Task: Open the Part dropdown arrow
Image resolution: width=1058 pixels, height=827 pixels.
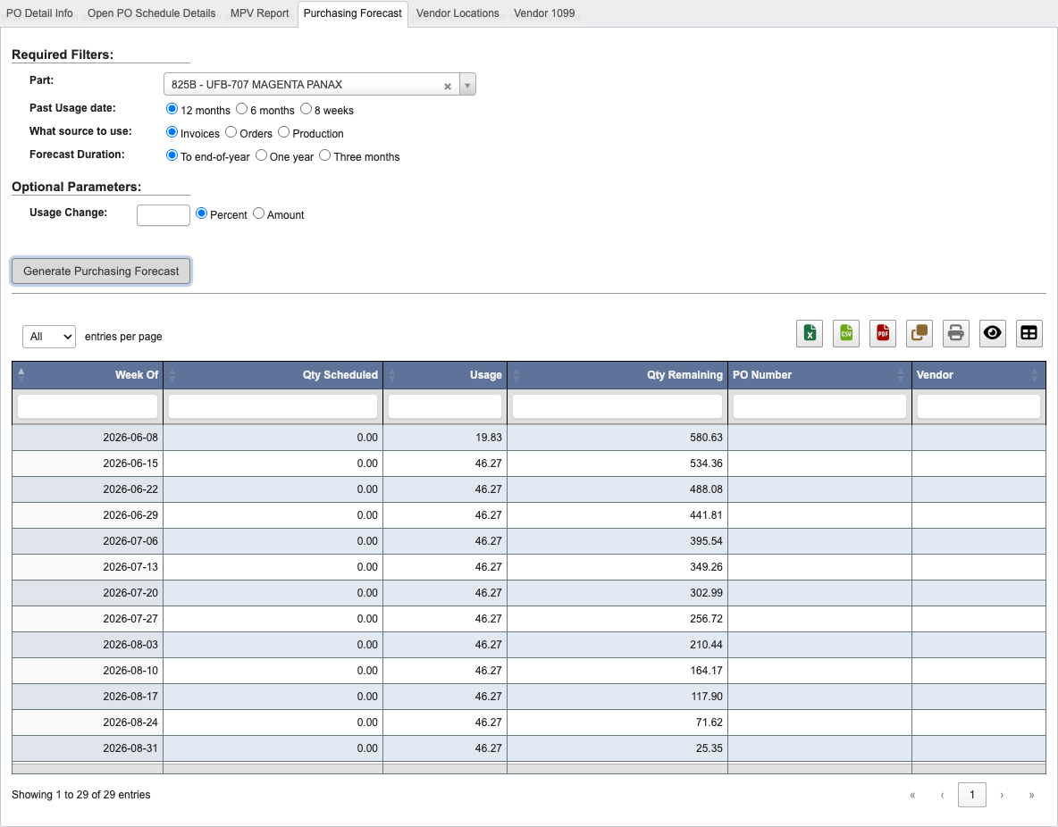Action: [467, 84]
